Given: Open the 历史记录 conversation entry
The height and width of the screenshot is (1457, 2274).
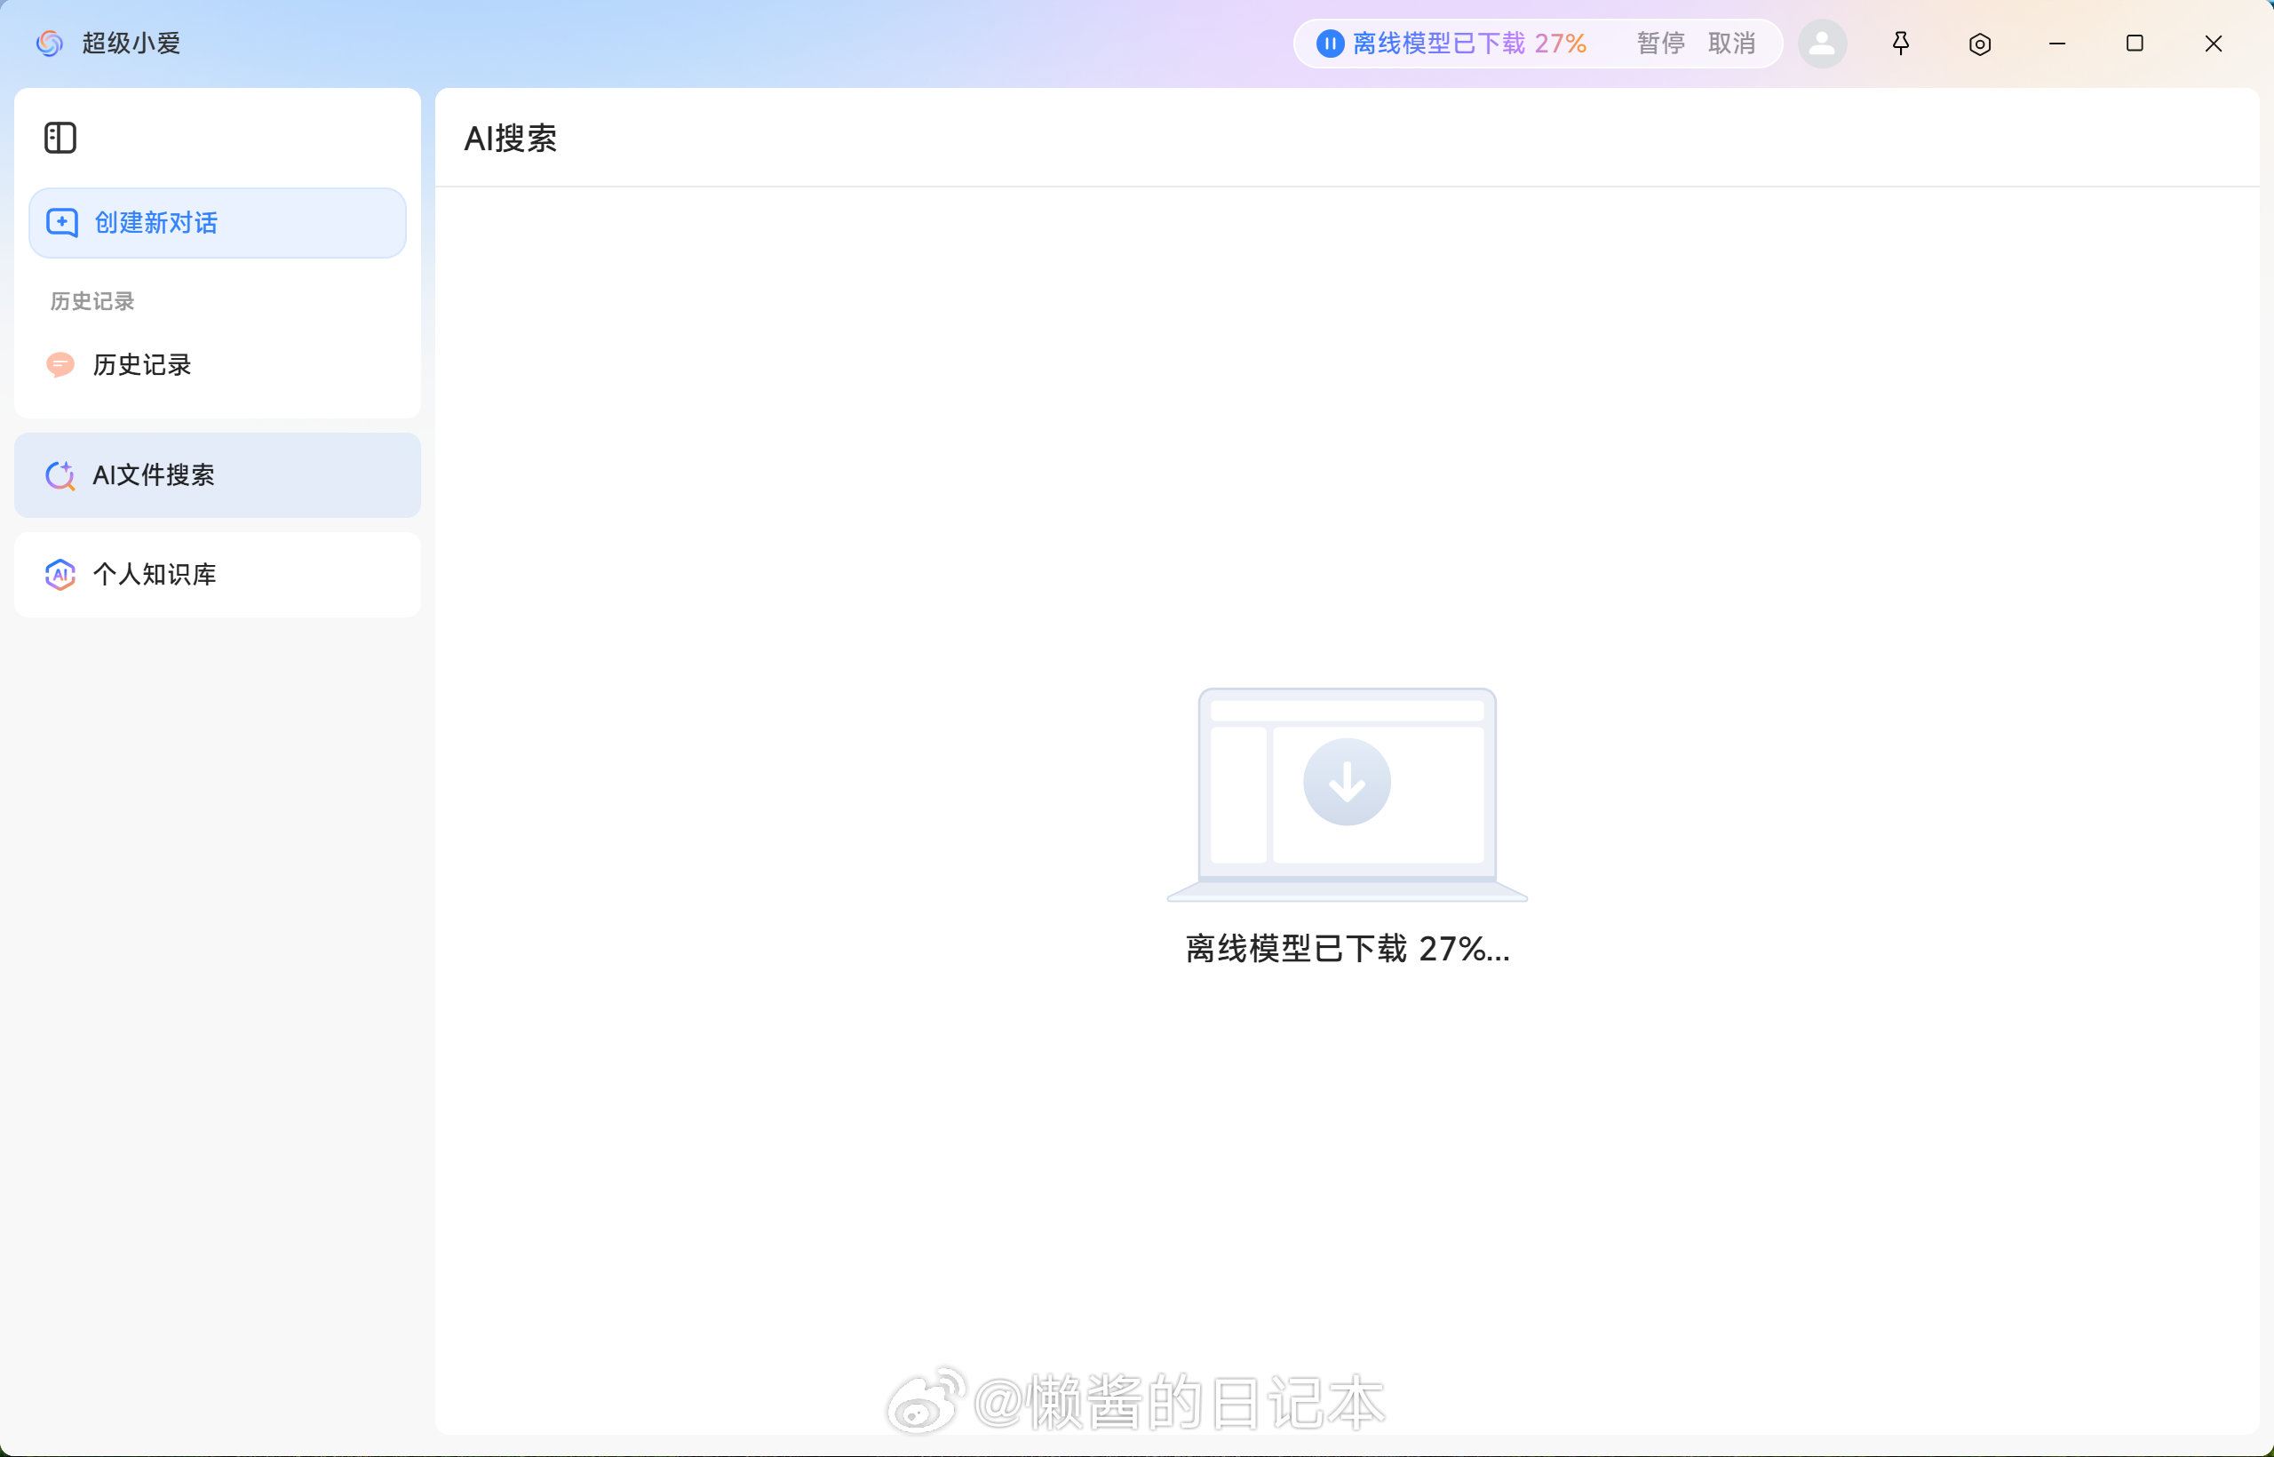Looking at the screenshot, I should point(142,364).
